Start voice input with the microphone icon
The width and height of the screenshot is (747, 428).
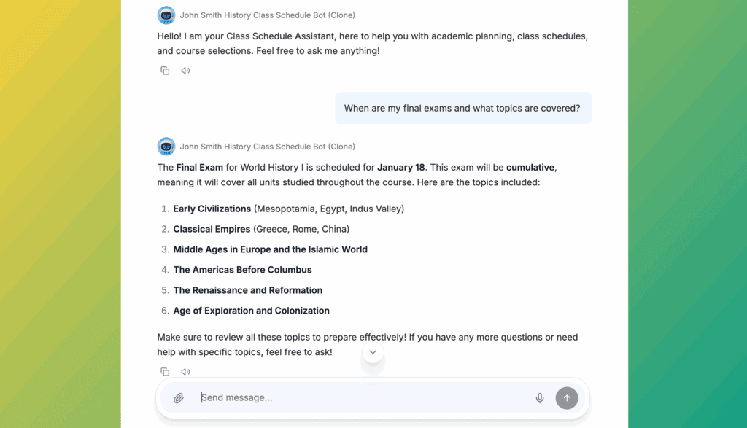539,398
